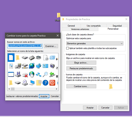Click Restaurar predeterminado button
The image size is (132, 117).
(x=81, y=68)
